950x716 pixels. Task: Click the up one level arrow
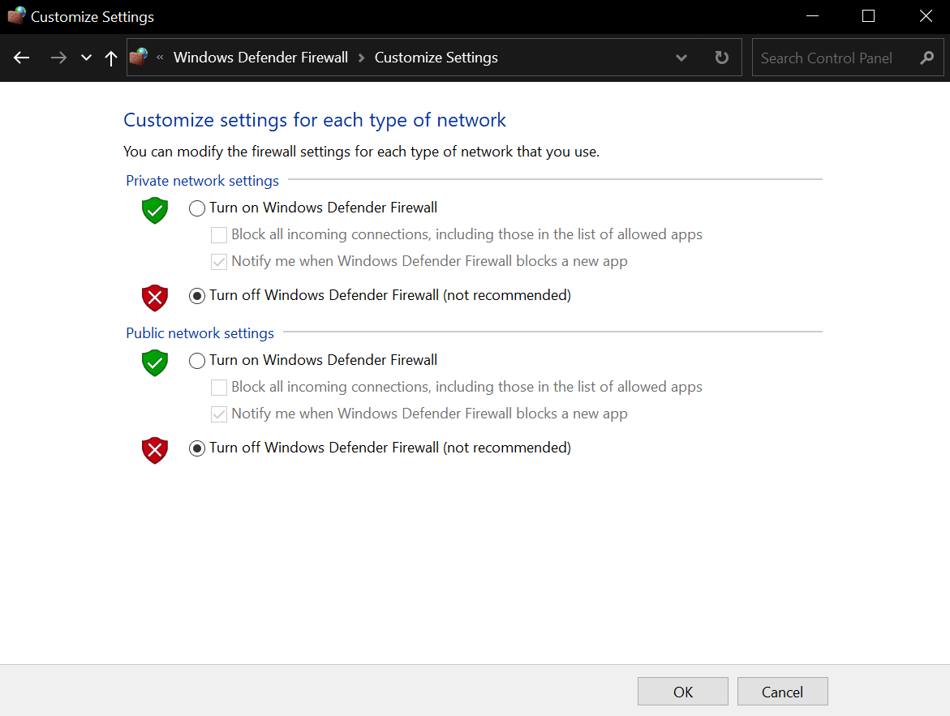click(x=110, y=58)
